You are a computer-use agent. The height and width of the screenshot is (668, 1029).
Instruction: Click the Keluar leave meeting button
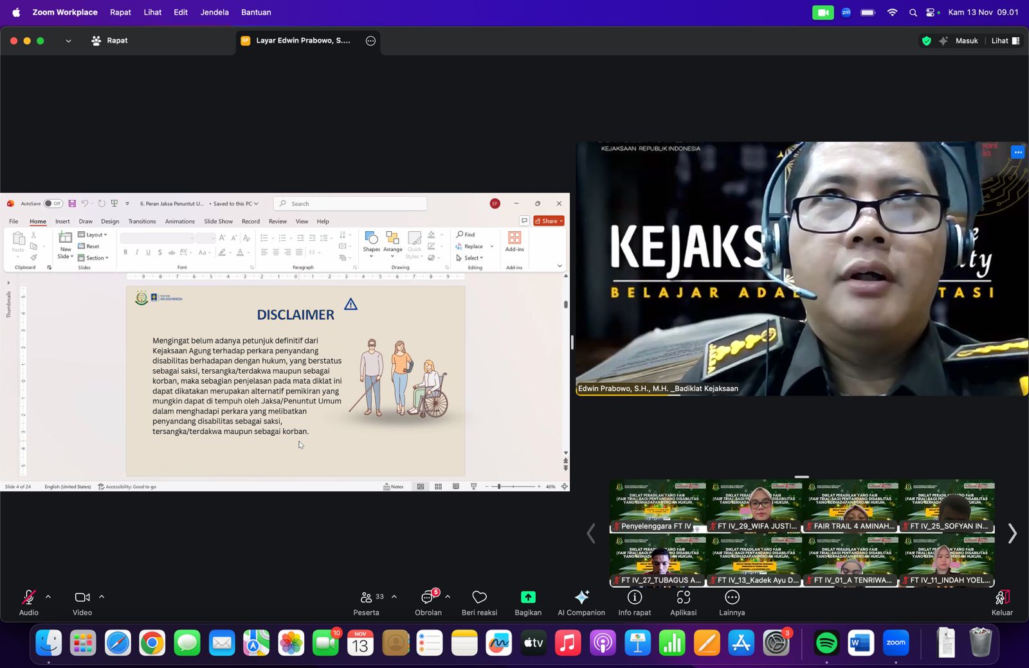coord(1001,602)
